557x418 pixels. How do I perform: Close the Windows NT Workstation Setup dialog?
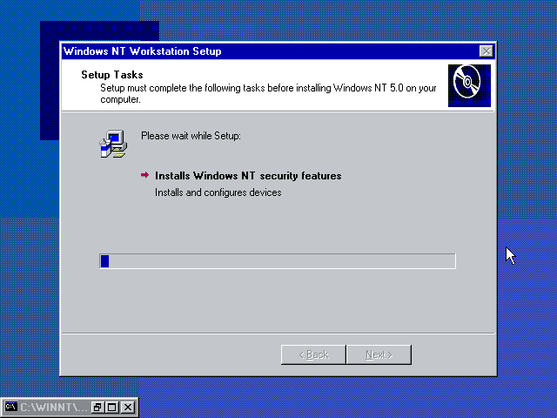coord(486,51)
